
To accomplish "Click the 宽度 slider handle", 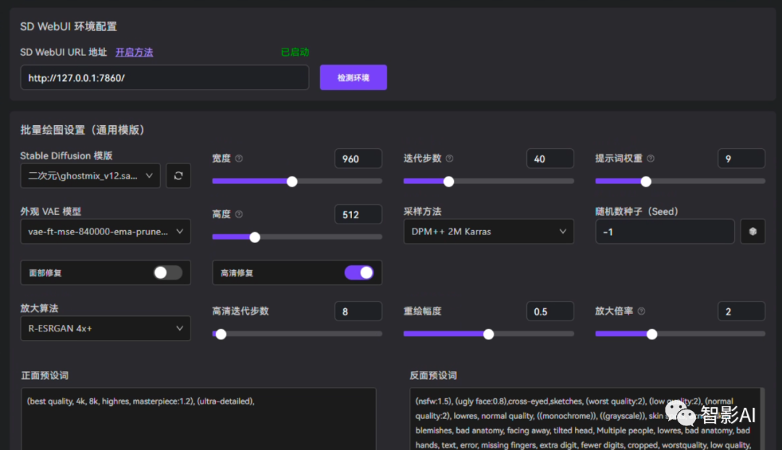I will tap(293, 182).
